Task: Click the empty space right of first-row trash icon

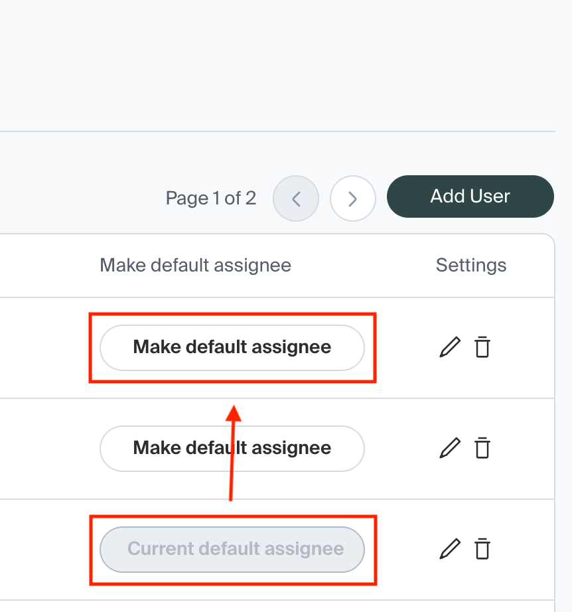Action: (x=524, y=347)
